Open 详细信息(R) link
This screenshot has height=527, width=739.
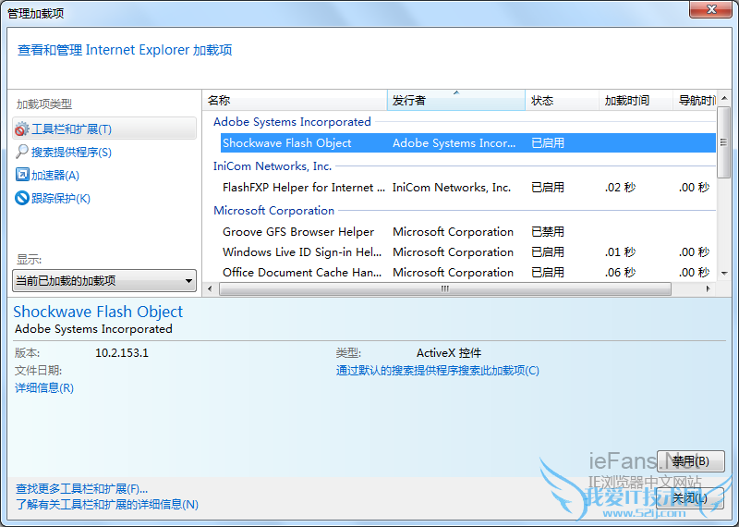pos(44,387)
